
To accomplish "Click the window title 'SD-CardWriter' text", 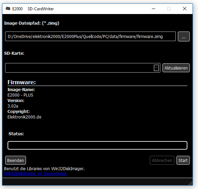I will point(41,9).
